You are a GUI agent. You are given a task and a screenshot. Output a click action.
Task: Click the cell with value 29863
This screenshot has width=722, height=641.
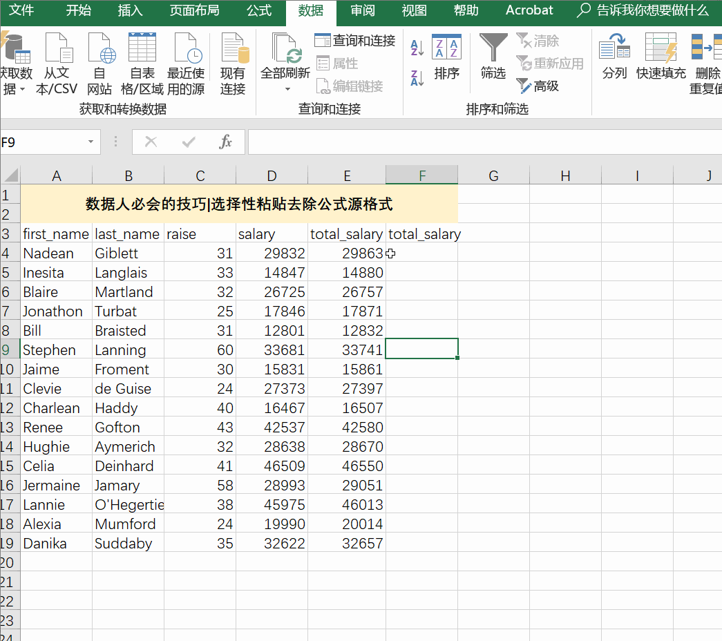coord(347,253)
